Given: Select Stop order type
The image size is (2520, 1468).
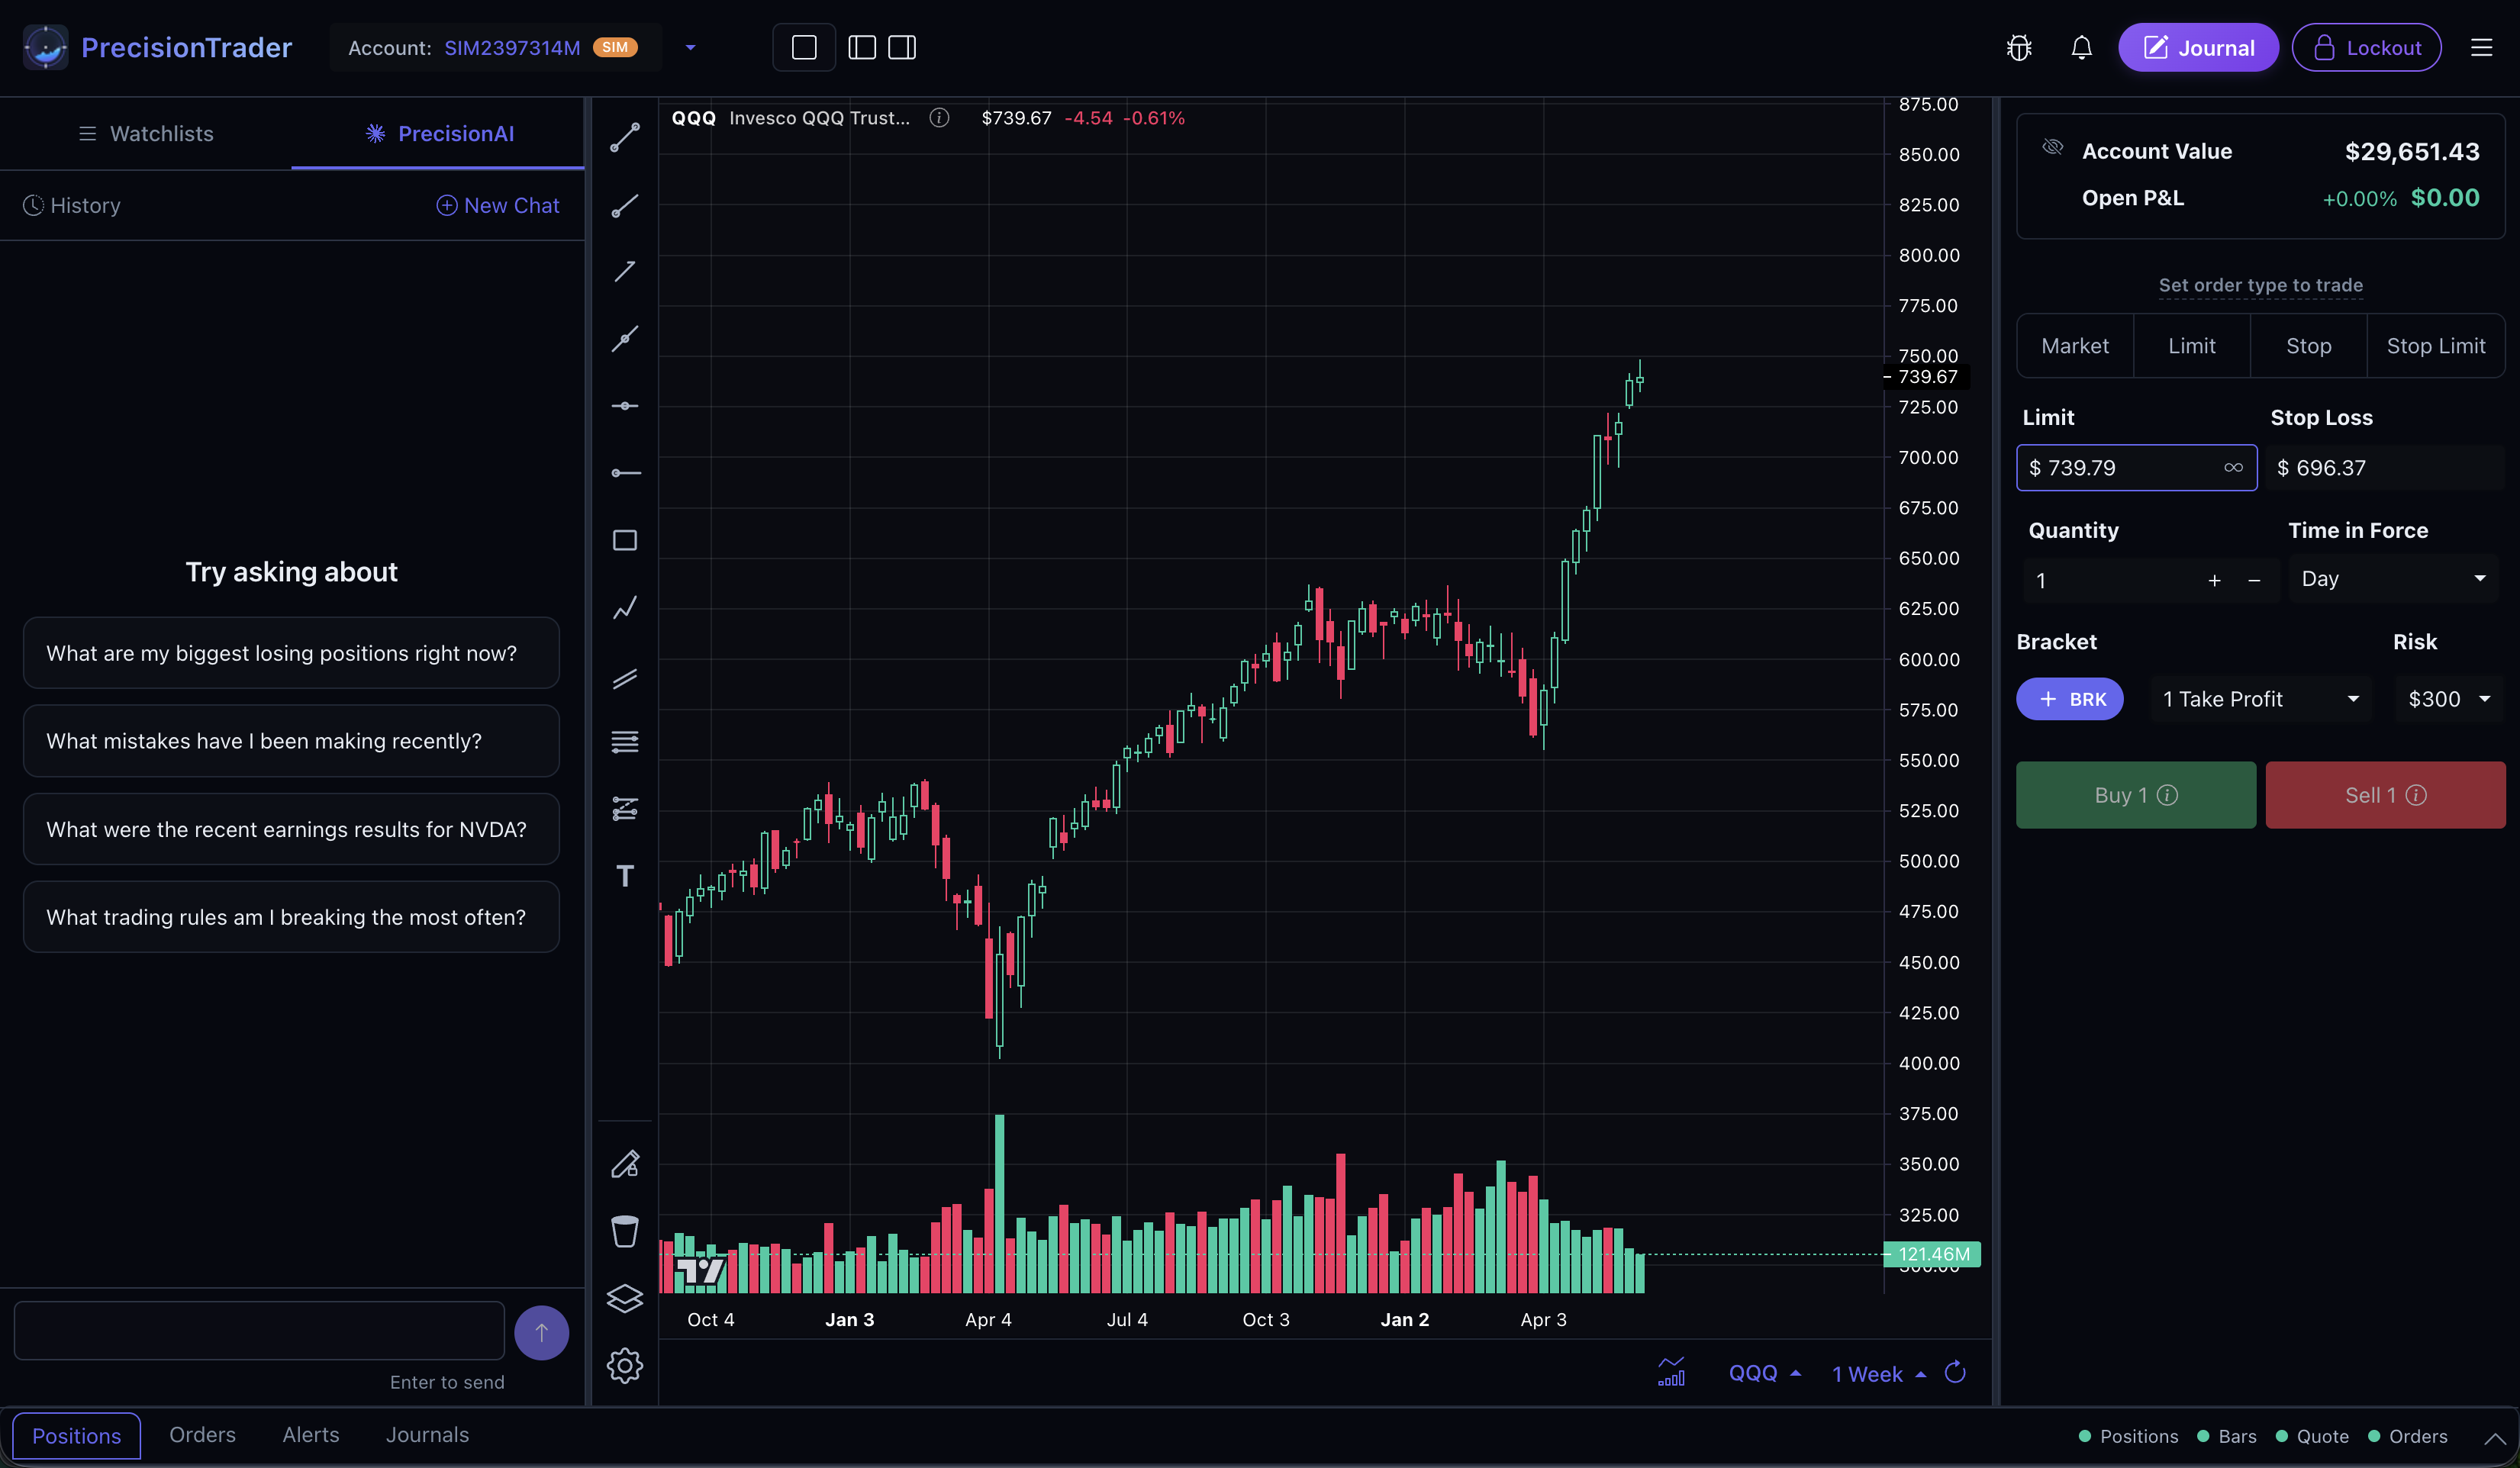Looking at the screenshot, I should click(x=2308, y=346).
